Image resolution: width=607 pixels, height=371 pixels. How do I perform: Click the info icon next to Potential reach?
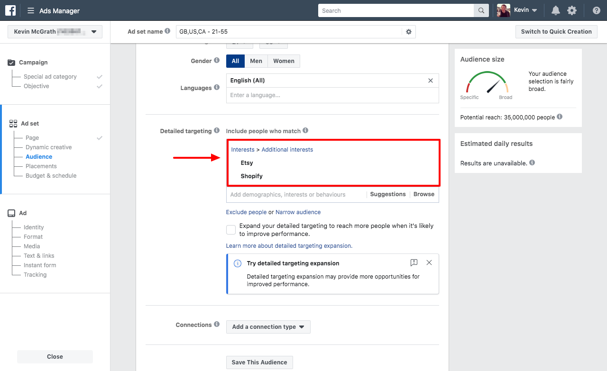click(560, 117)
